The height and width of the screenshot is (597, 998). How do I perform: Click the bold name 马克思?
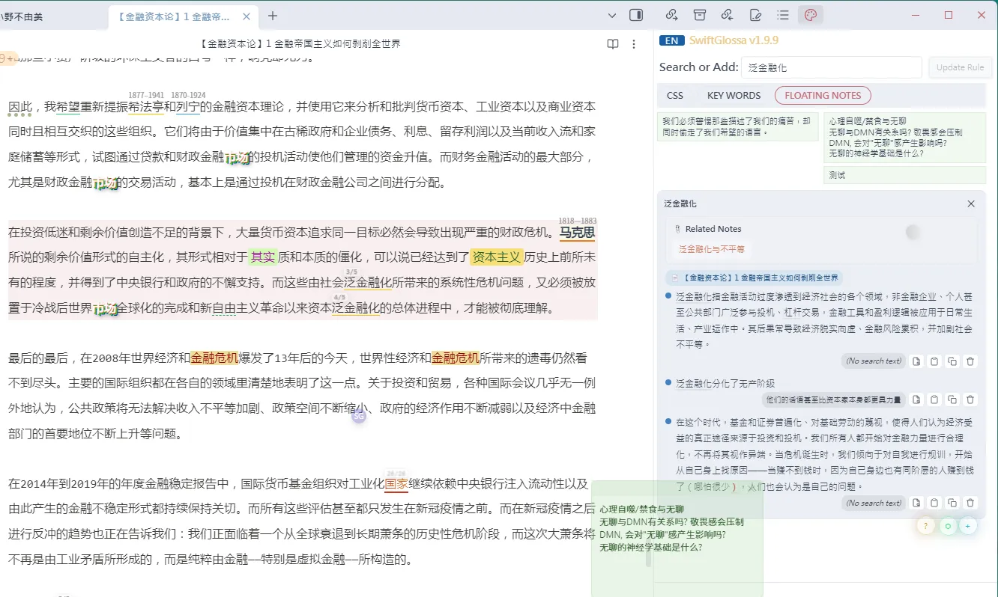577,233
